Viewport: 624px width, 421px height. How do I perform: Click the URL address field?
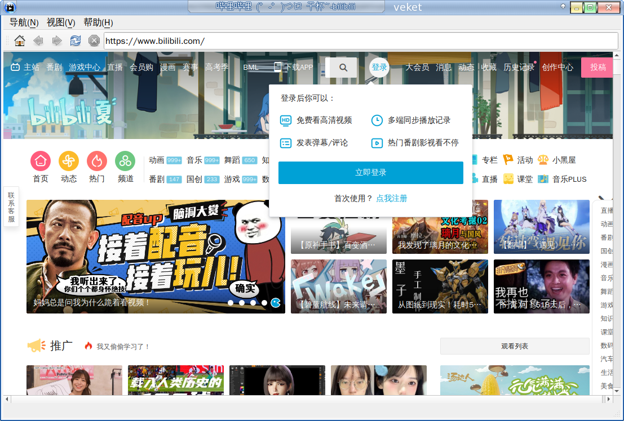coord(361,41)
